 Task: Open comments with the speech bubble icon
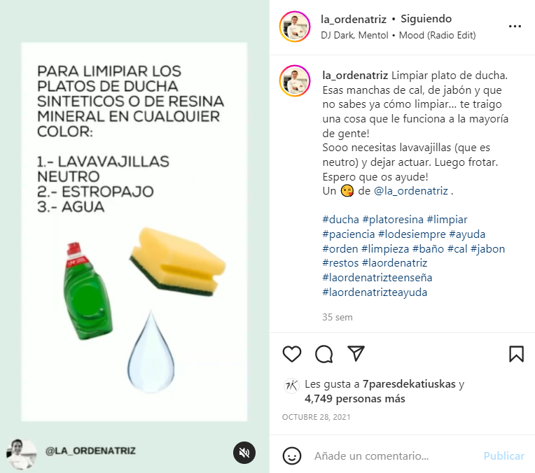[324, 353]
